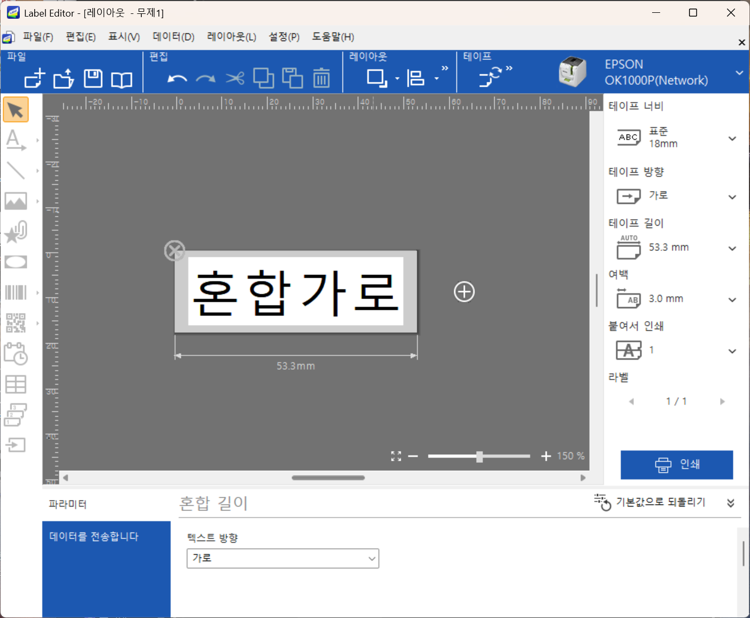
Task: Redo the last action
Action: click(x=206, y=79)
